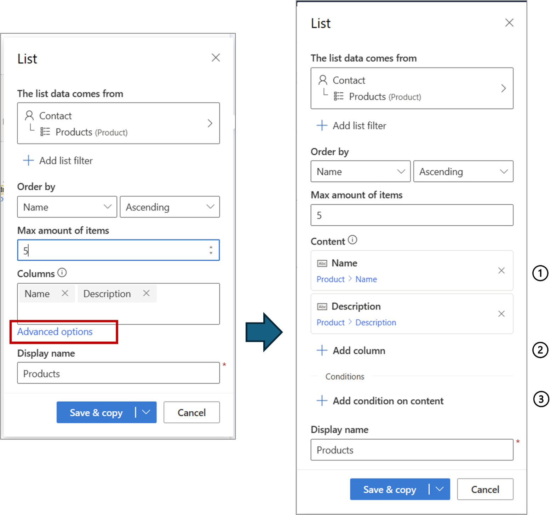551x515 pixels.
Task: Open Ascending sort dropdown in right panel
Action: pos(463,172)
